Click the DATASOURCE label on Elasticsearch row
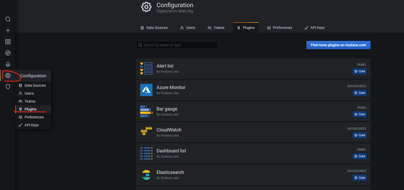 tap(357, 171)
